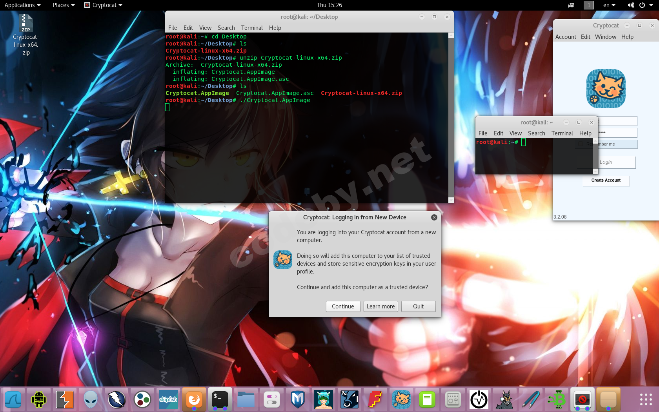This screenshot has width=659, height=412.
Task: Launch skipfish from the dock
Action: [168, 399]
